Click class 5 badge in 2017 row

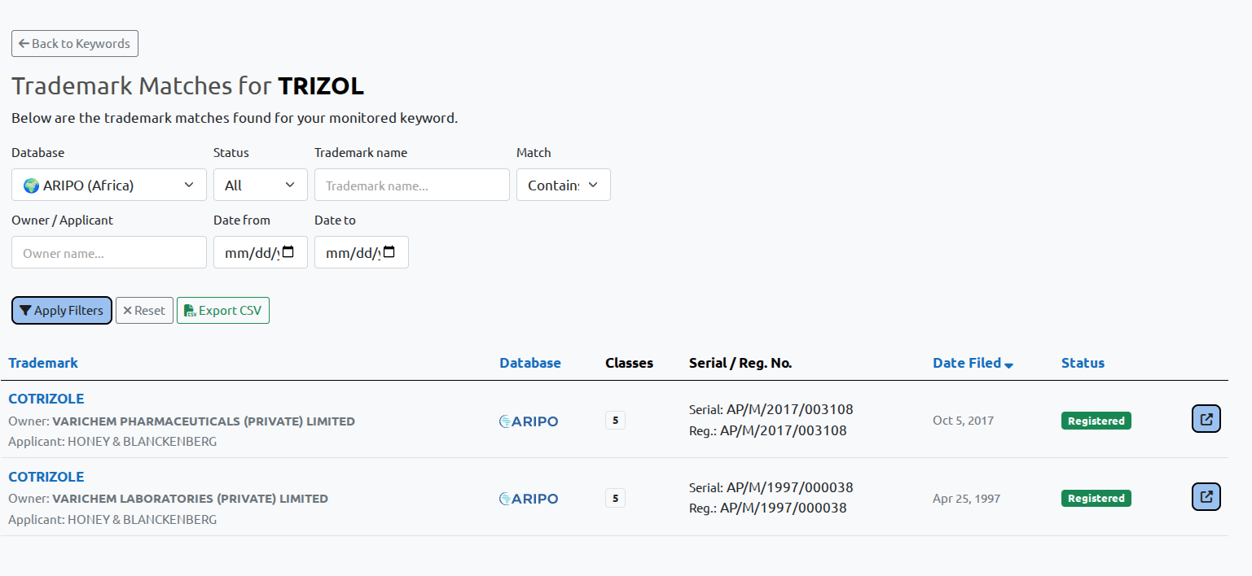click(x=615, y=421)
